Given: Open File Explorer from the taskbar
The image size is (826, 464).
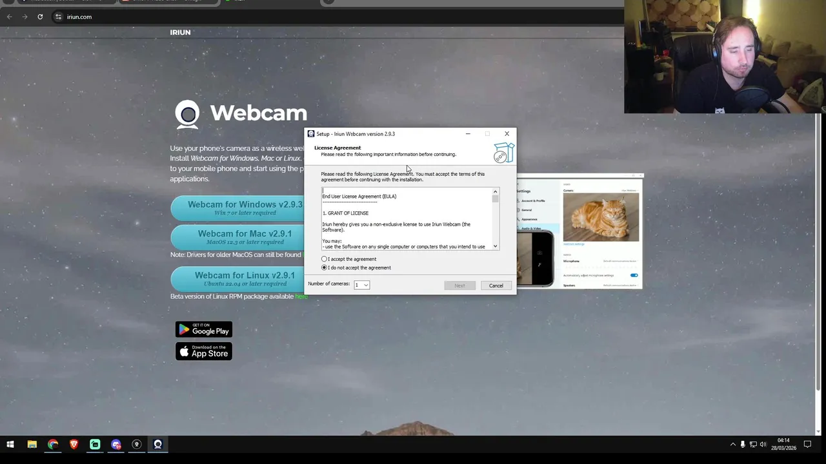Looking at the screenshot, I should 32,444.
